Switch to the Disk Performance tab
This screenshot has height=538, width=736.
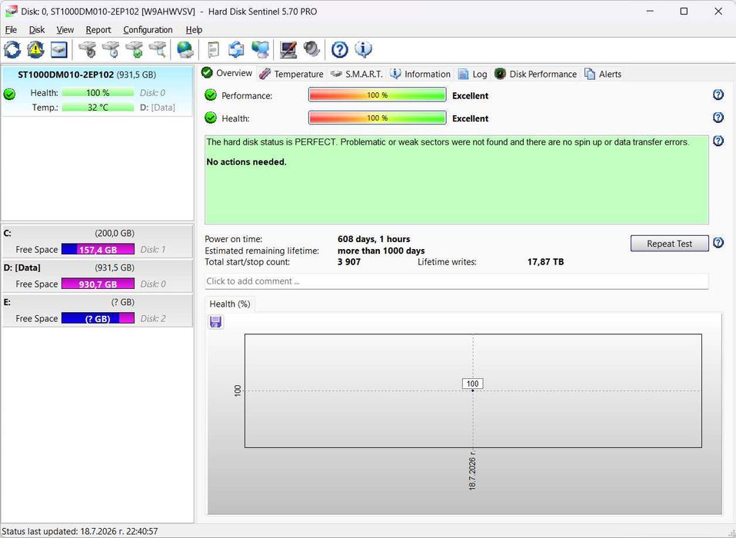coord(536,74)
